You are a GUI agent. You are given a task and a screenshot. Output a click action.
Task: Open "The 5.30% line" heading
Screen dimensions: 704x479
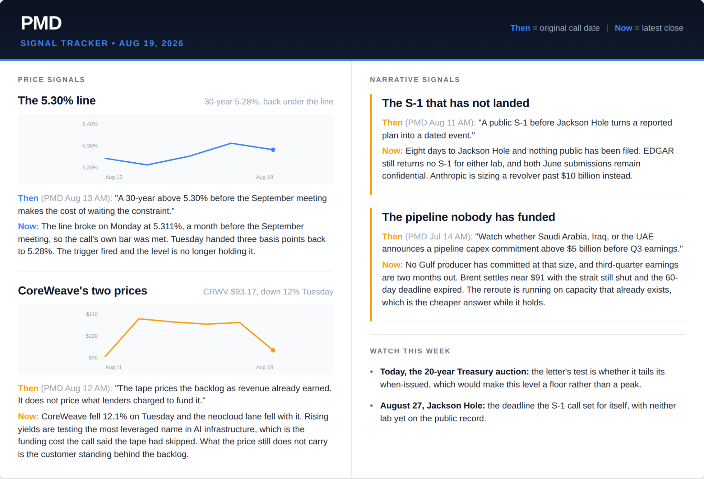click(57, 100)
